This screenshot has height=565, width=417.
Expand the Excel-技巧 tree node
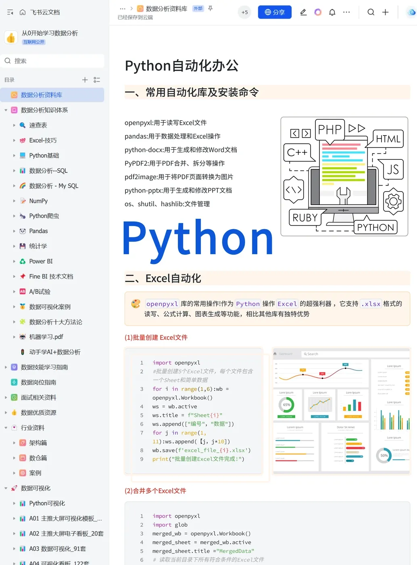click(x=14, y=140)
